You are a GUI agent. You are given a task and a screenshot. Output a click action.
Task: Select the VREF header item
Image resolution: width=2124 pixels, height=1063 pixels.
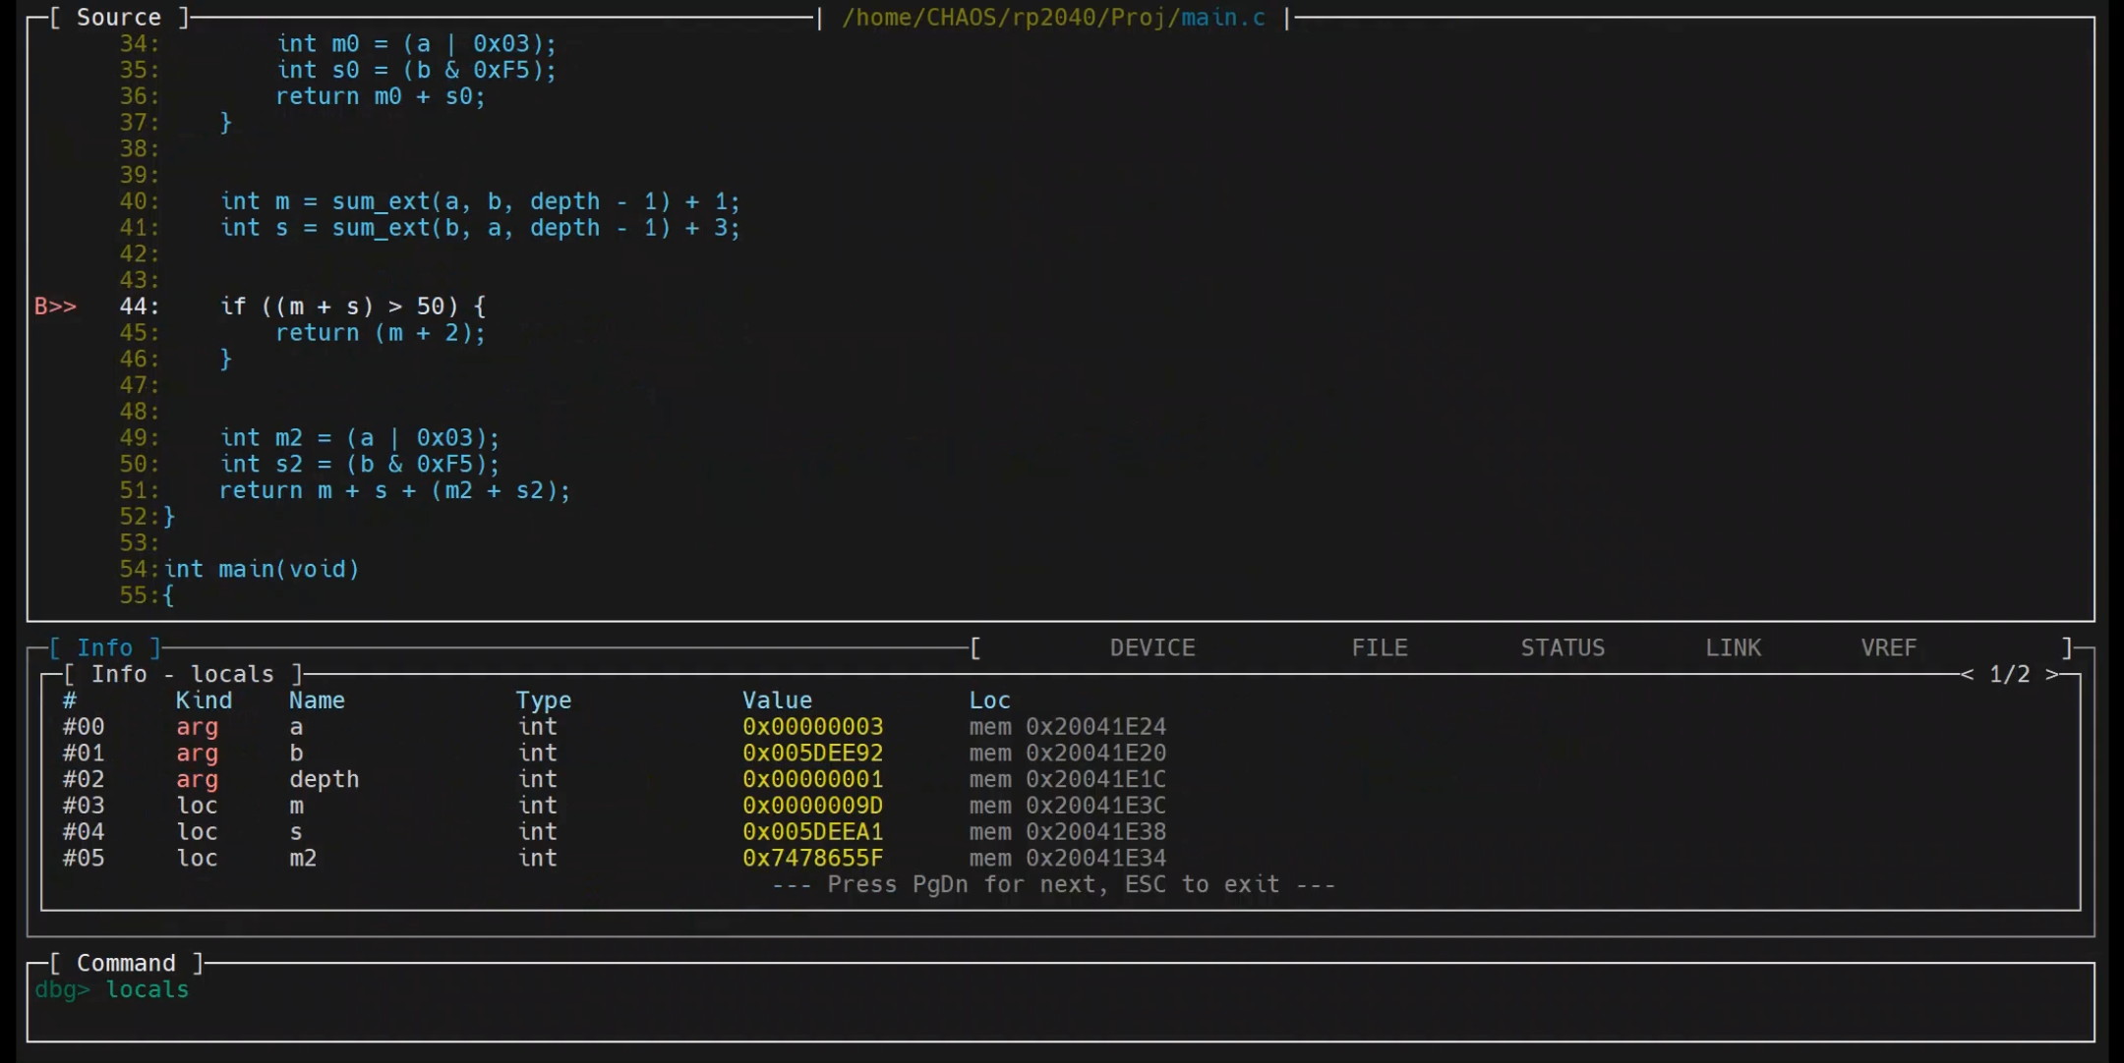pos(1888,648)
